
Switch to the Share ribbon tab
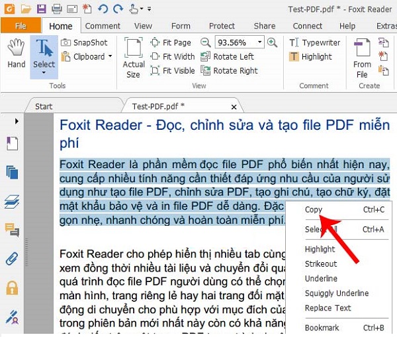tap(265, 26)
